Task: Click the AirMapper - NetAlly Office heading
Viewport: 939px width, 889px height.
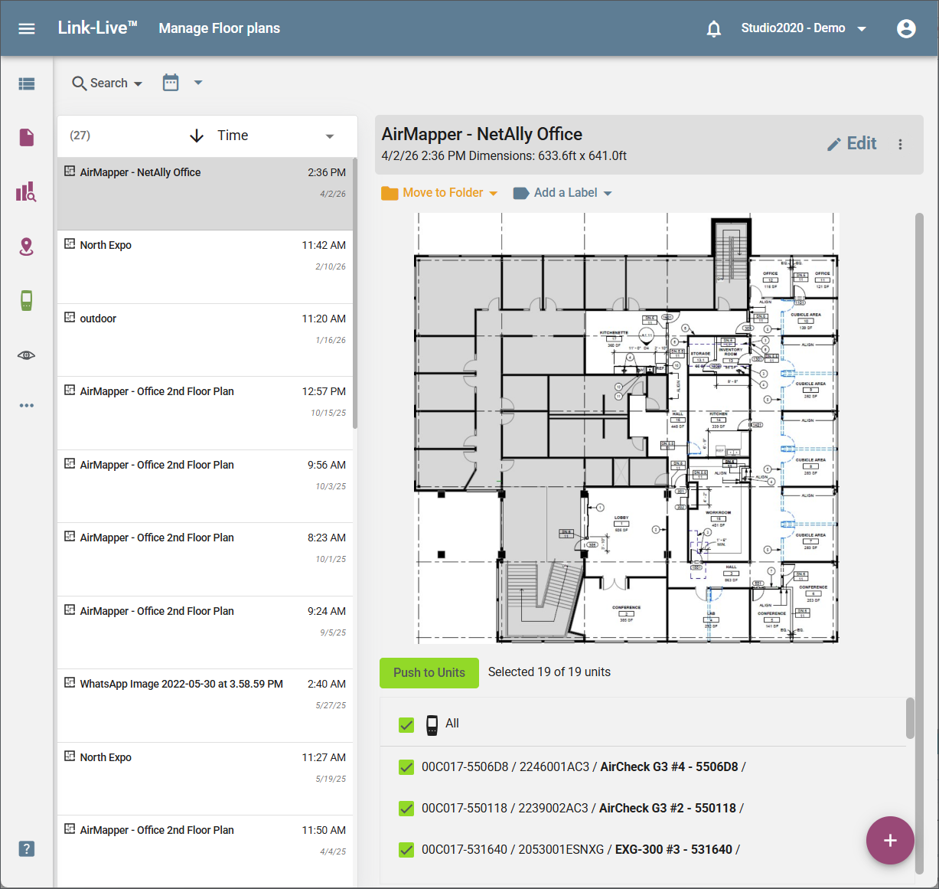Action: pyautogui.click(x=482, y=134)
